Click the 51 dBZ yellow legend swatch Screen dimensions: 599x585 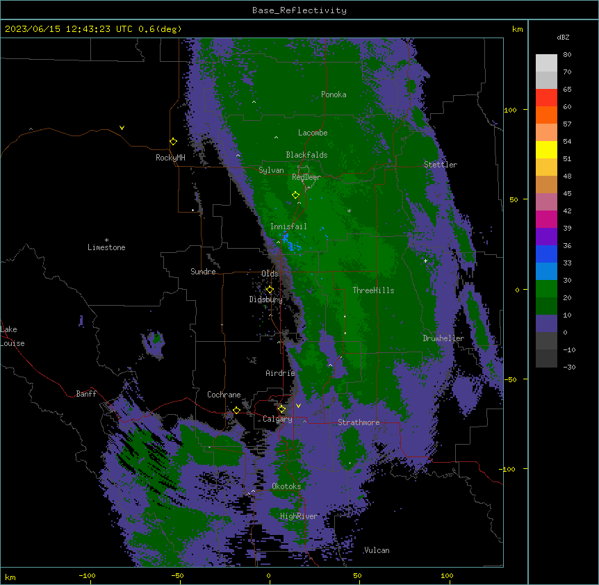coord(546,149)
